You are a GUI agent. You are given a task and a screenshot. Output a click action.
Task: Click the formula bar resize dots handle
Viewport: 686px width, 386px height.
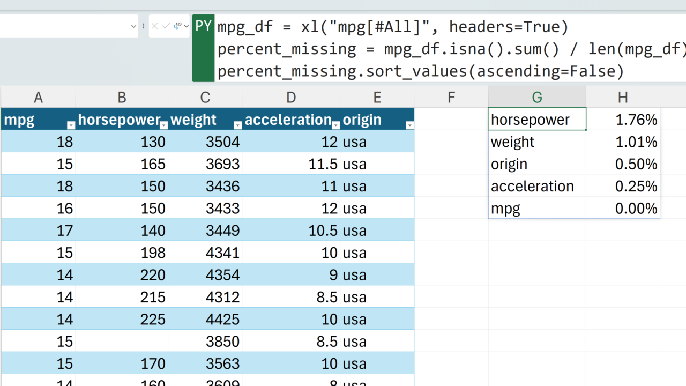pos(144,26)
